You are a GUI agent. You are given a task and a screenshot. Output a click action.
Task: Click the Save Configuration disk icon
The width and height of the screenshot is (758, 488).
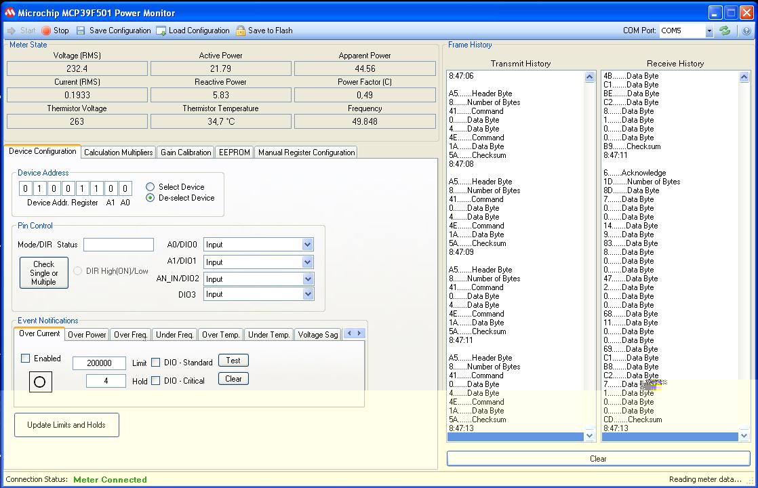[x=81, y=30]
